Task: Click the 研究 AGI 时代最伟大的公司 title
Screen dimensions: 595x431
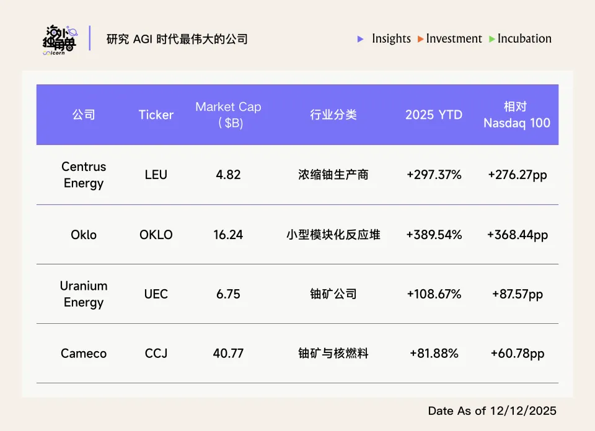Action: click(x=177, y=39)
